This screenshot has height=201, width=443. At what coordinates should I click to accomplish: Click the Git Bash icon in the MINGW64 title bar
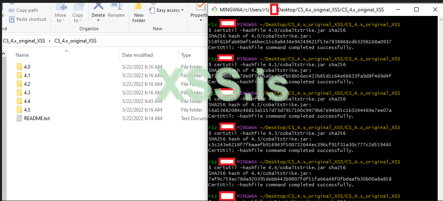pos(214,9)
